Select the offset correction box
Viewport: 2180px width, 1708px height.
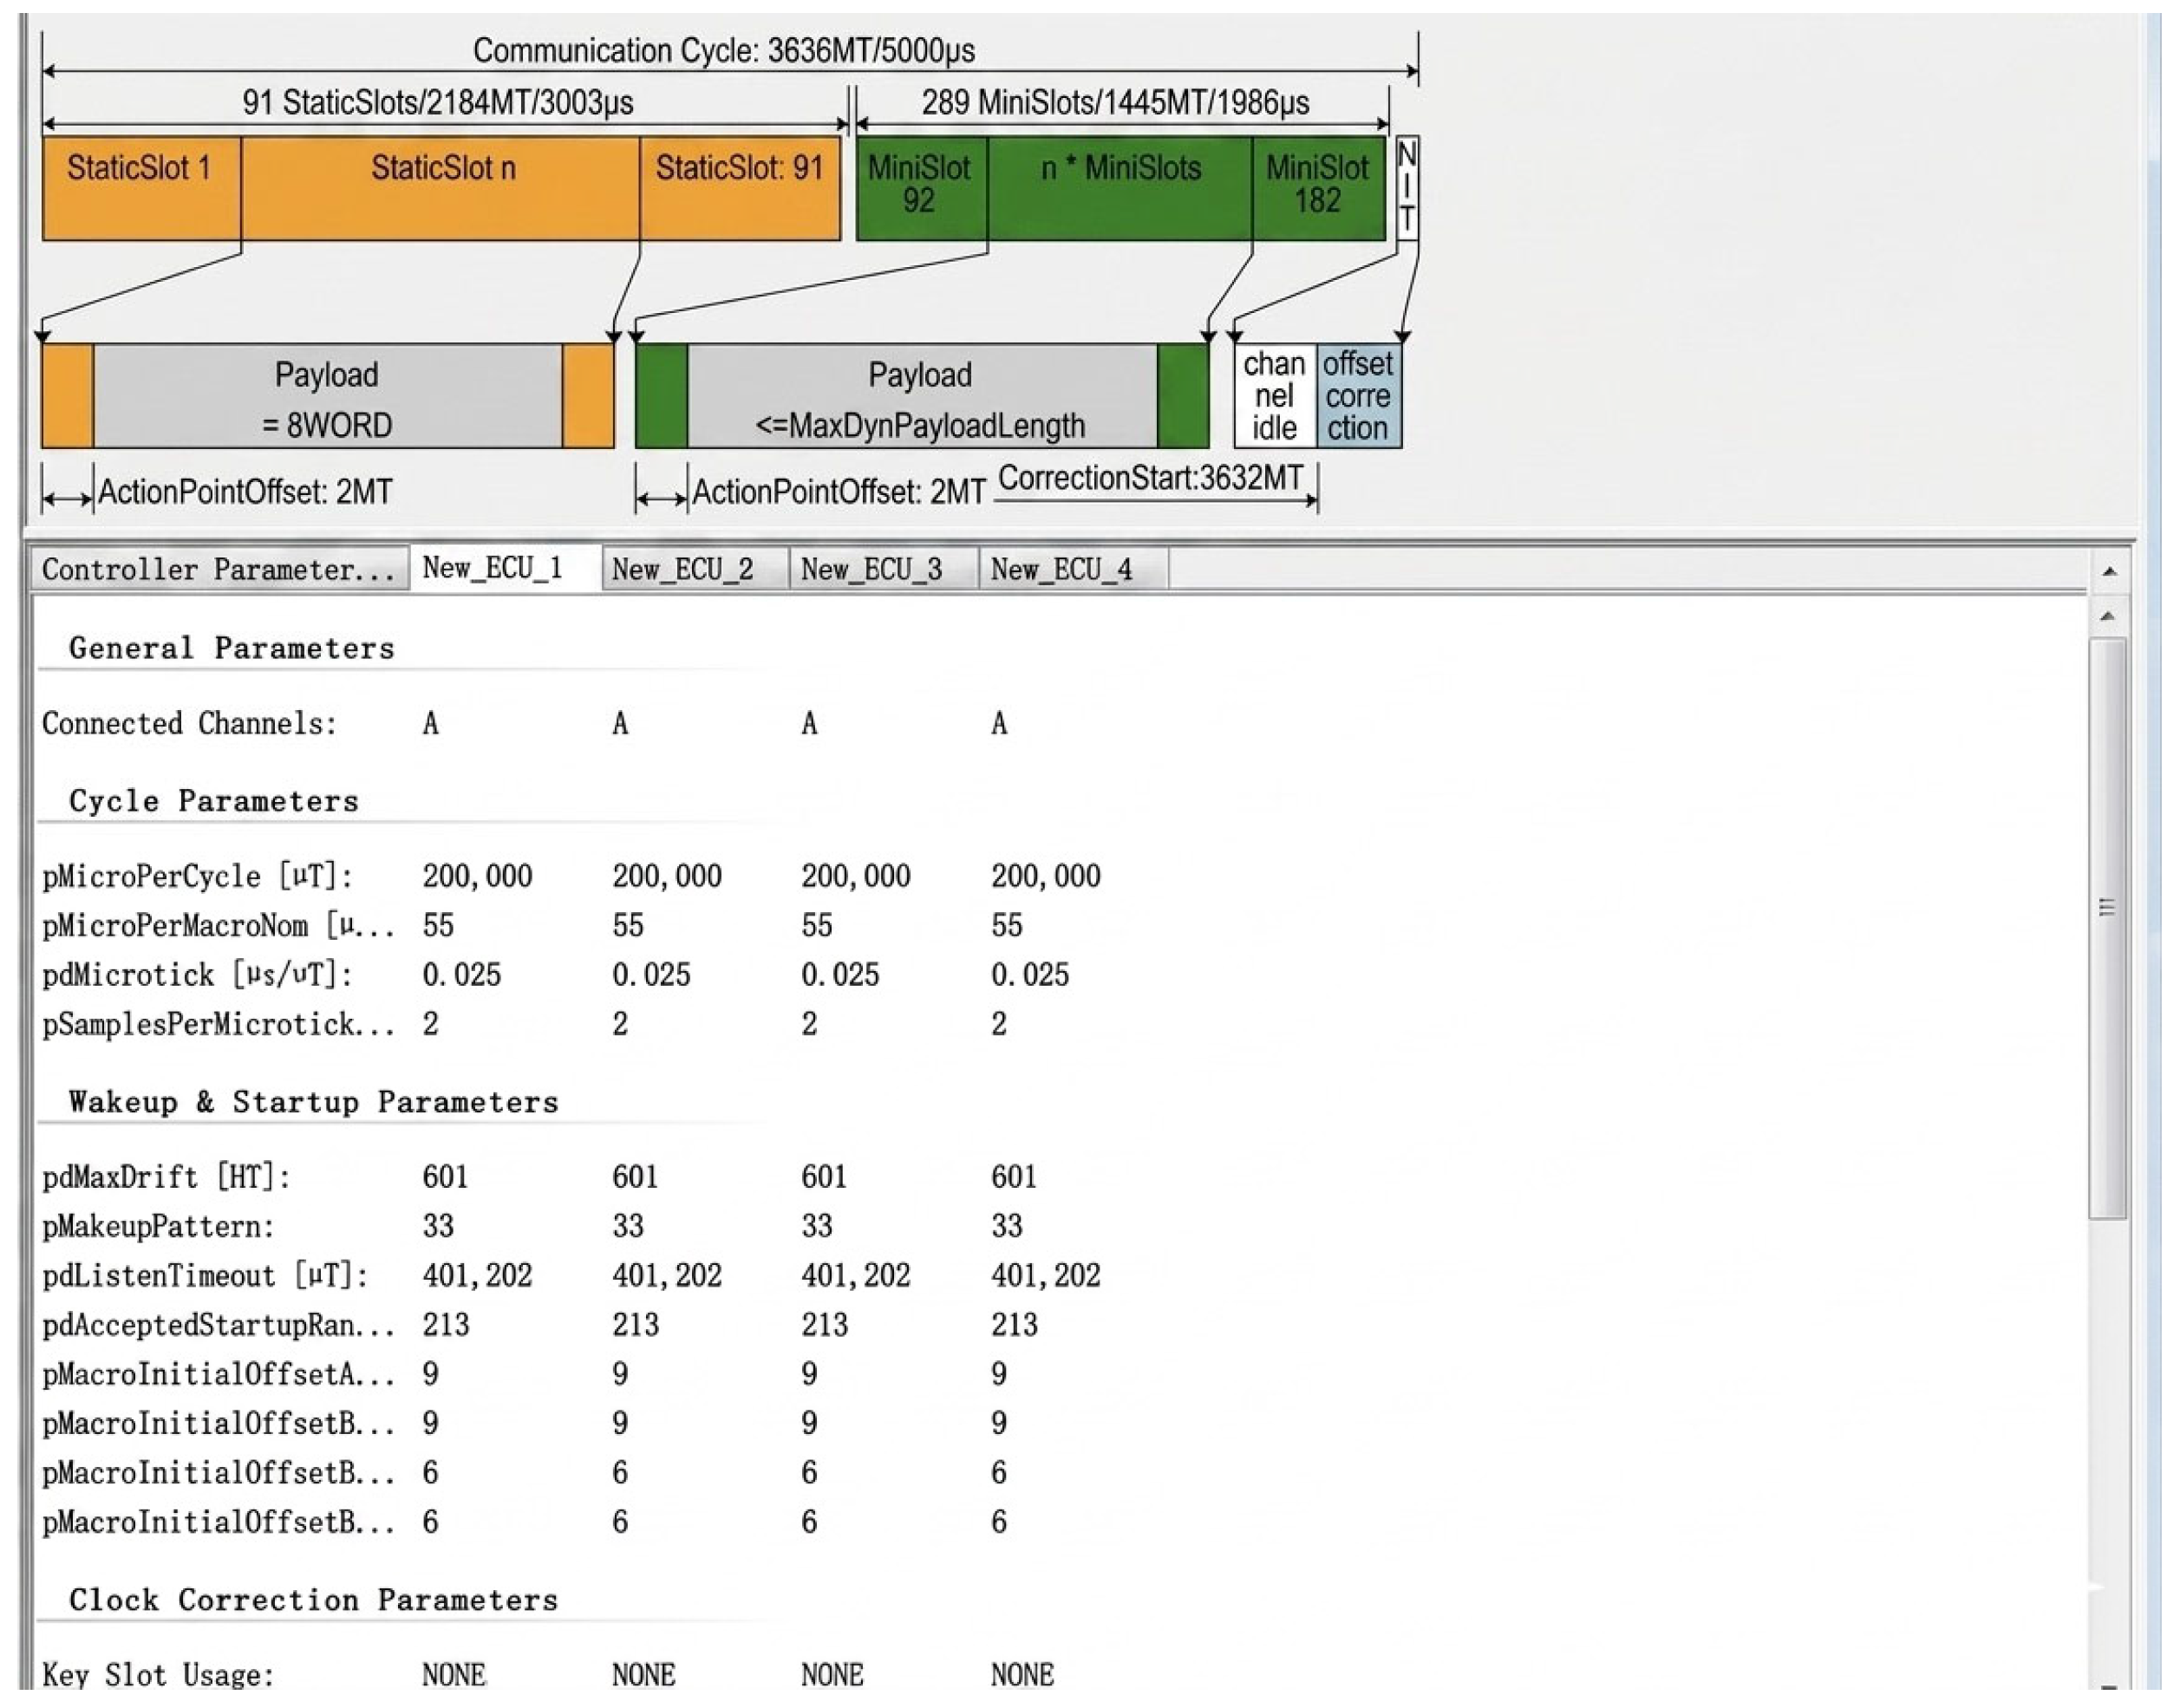[x=1358, y=396]
